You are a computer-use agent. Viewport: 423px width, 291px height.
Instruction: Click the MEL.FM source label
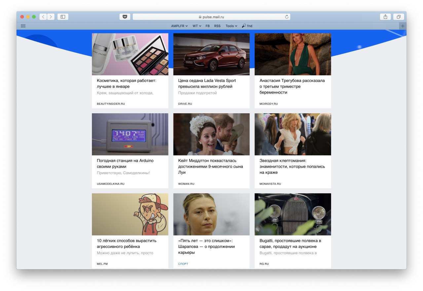pyautogui.click(x=102, y=264)
